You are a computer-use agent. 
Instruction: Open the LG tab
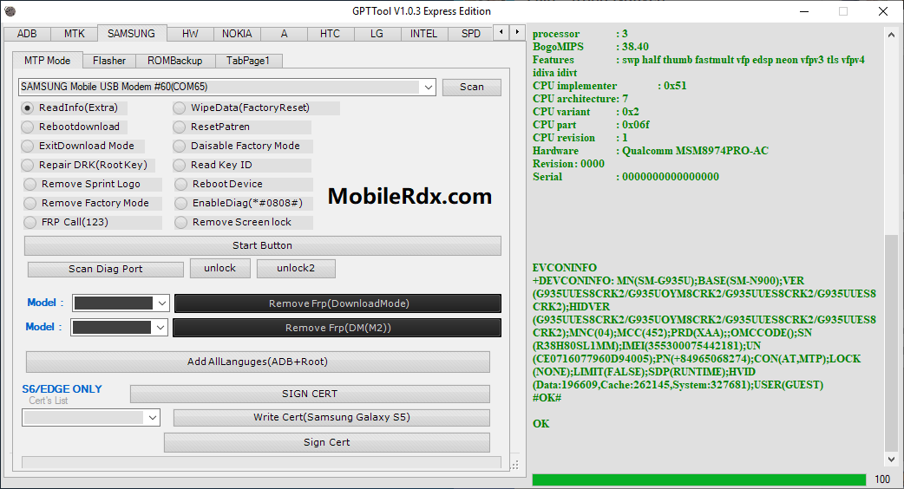click(377, 34)
